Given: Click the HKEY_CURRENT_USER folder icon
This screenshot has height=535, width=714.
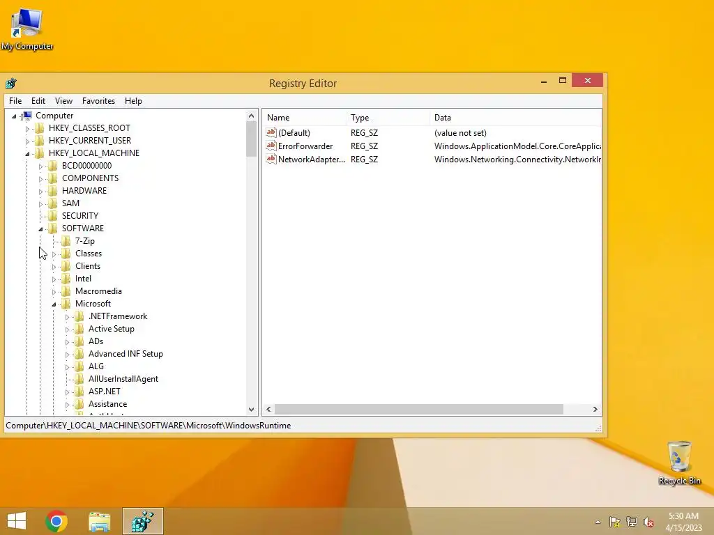Looking at the screenshot, I should point(40,141).
